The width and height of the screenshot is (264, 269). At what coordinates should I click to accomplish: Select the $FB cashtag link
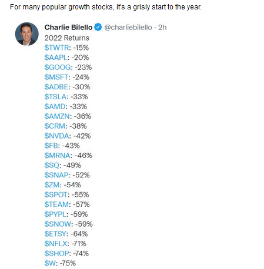pos(51,146)
